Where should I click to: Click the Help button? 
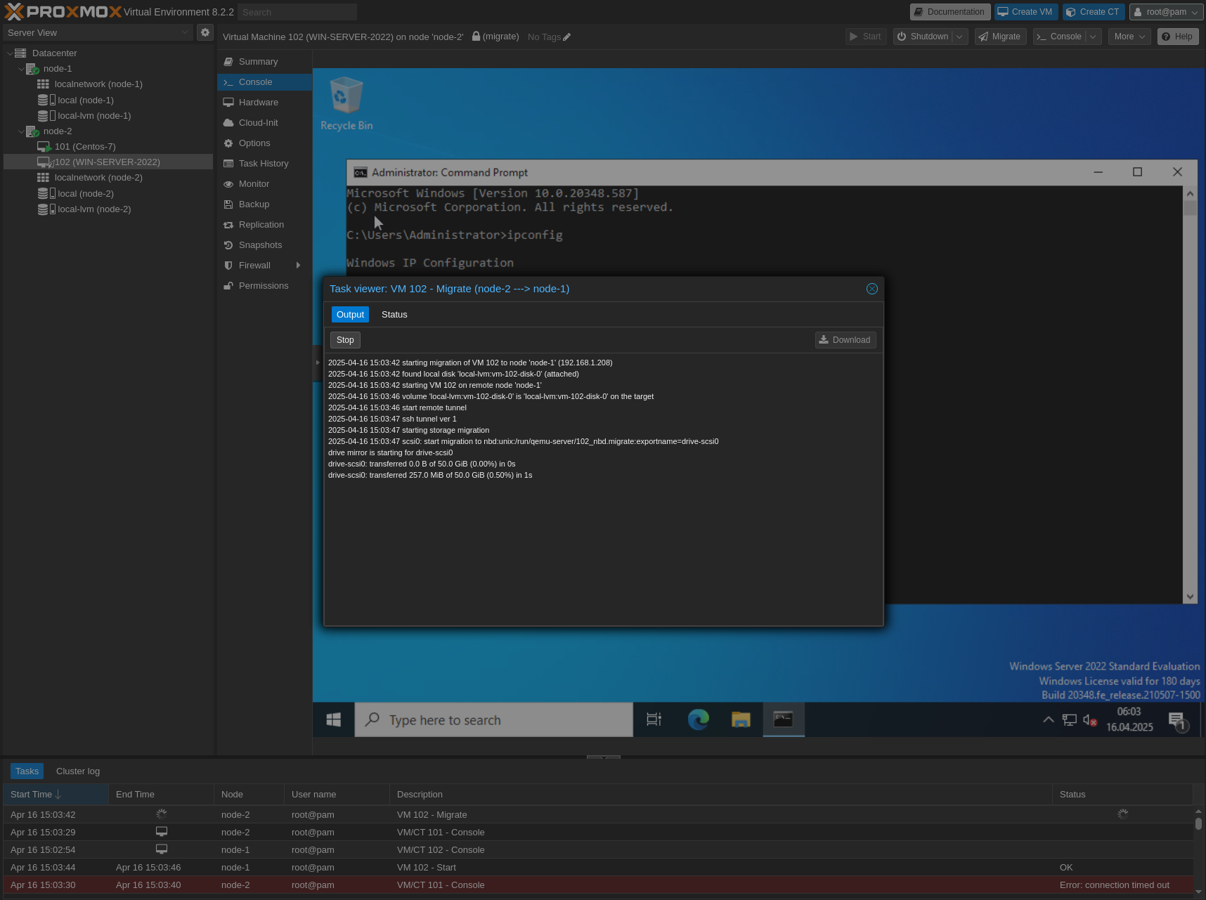click(x=1178, y=37)
